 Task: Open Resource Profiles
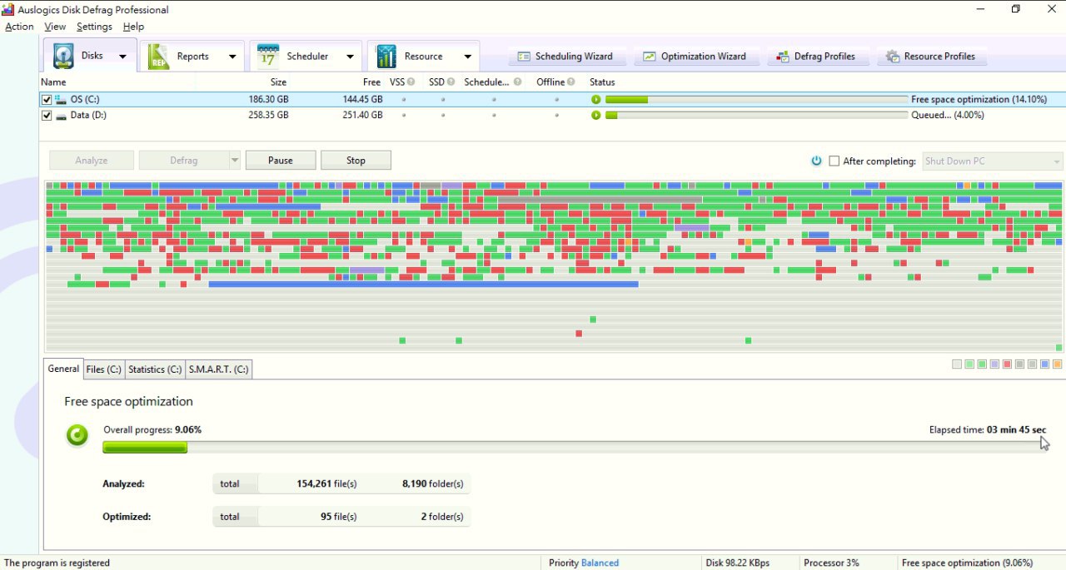click(x=930, y=57)
